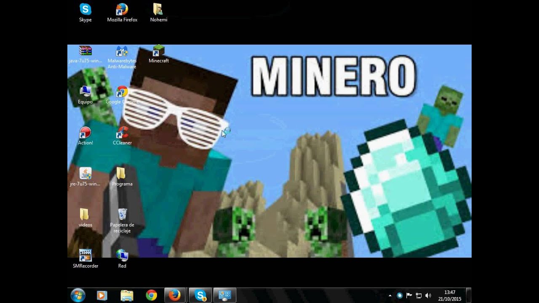
Task: Open the Red network icon
Action: click(122, 259)
